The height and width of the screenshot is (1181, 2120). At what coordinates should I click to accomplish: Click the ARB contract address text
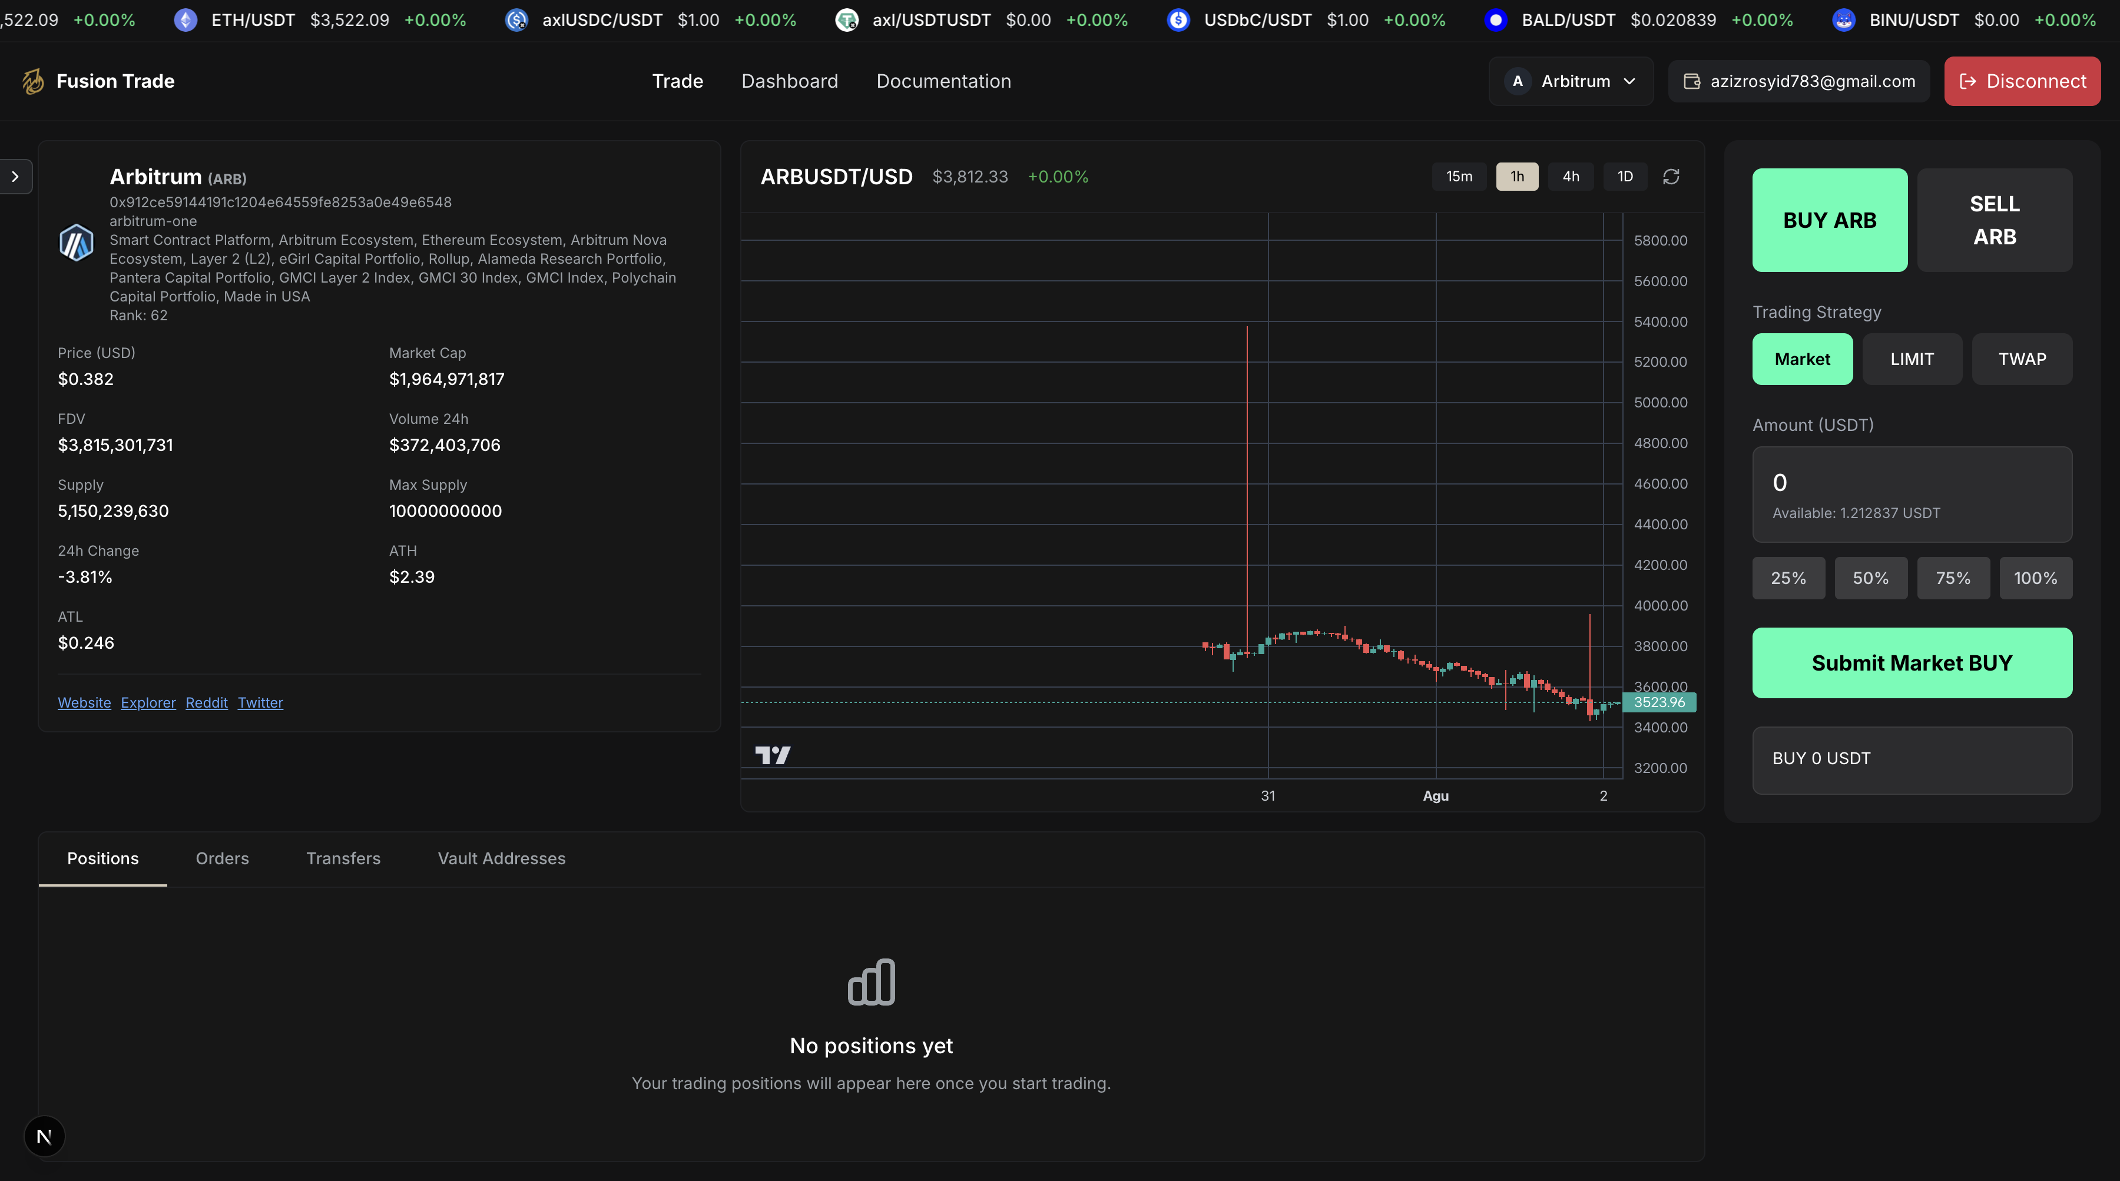[x=281, y=201]
